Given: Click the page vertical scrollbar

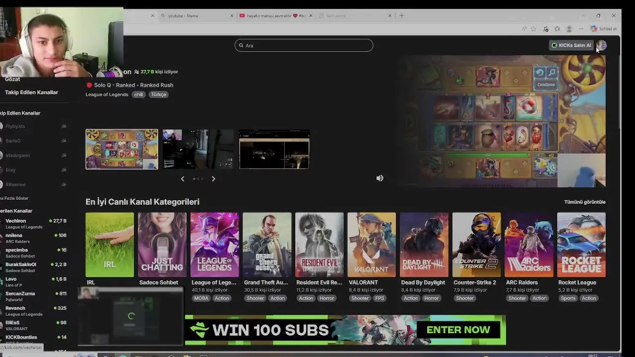Looking at the screenshot, I should (x=619, y=92).
